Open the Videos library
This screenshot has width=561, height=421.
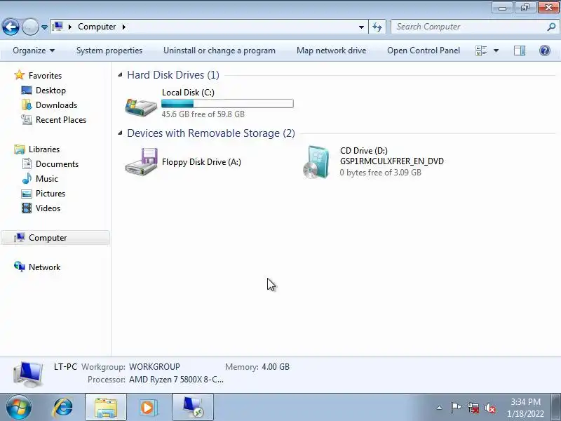48,208
